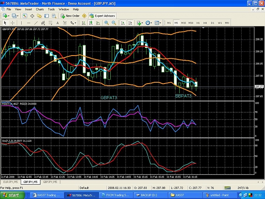Image resolution: width=265 pixels, height=199 pixels.
Task: Select the Trendline drawing tool
Action: [36, 22]
